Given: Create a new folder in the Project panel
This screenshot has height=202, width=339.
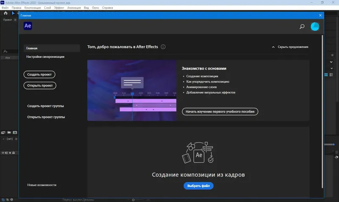Looking at the screenshot, I should coord(9,132).
